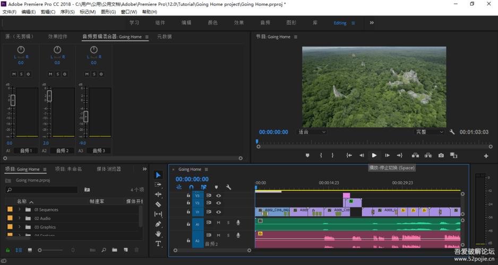Open the 完整 playback resolution dropdown
498x265 pixels.
point(430,132)
